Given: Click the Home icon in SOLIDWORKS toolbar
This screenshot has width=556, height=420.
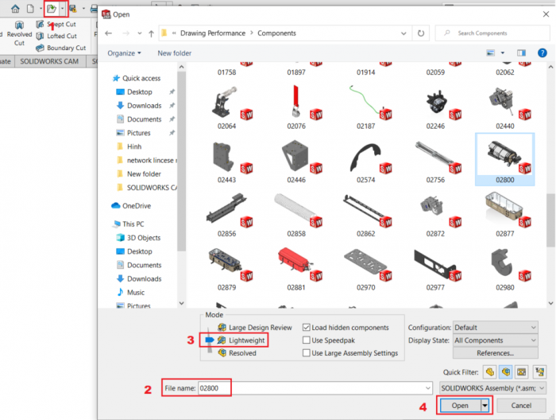Looking at the screenshot, I should 15,9.
